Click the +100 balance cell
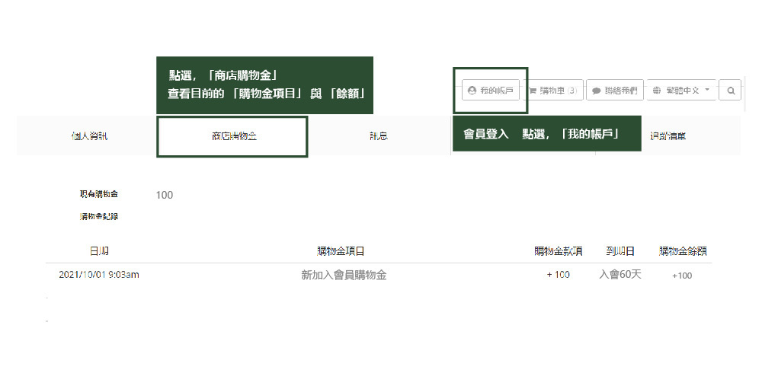 [x=682, y=276]
